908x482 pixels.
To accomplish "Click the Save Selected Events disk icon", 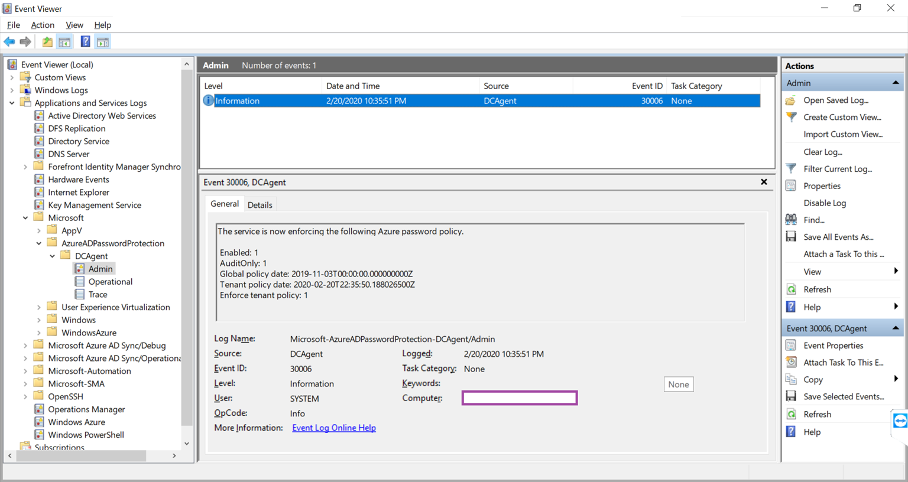I will [x=791, y=396].
